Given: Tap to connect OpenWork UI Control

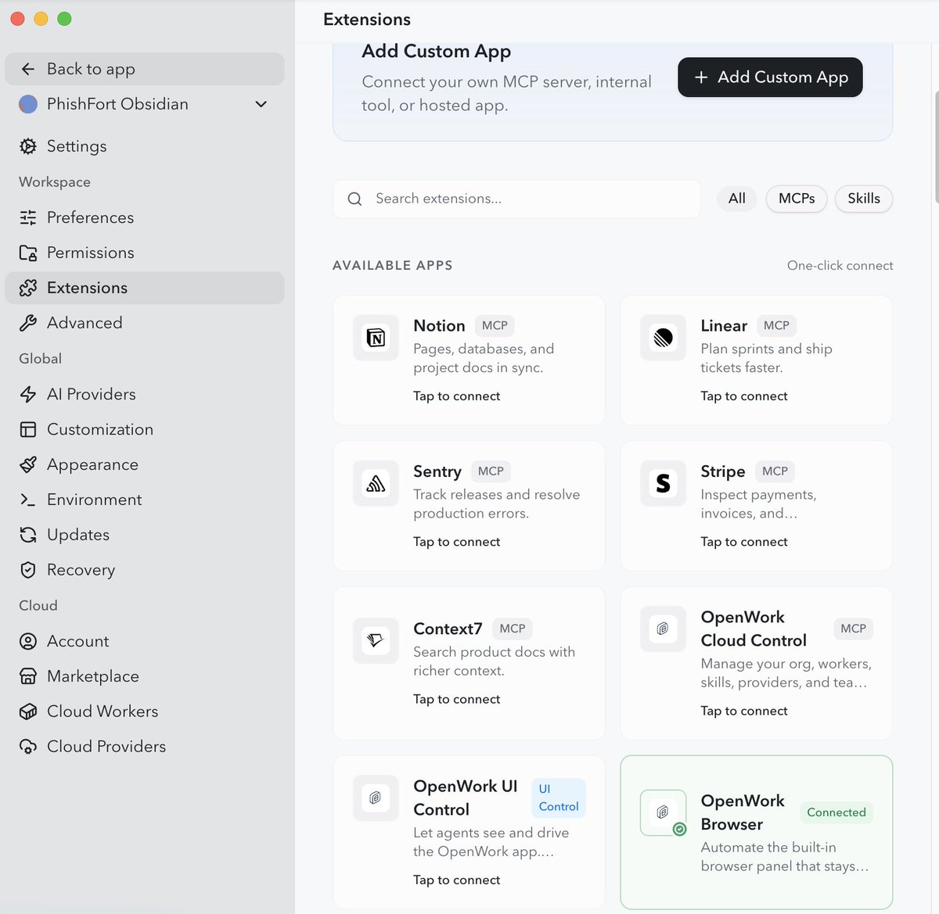Looking at the screenshot, I should pos(456,880).
